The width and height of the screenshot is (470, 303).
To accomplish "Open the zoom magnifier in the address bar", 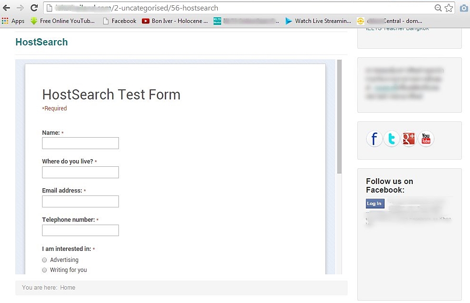I will (438, 8).
